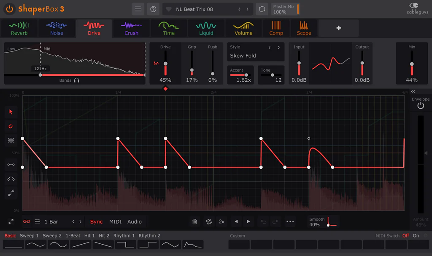Toggle the Envelope follower power button
This screenshot has height=256, width=432.
pyautogui.click(x=421, y=106)
